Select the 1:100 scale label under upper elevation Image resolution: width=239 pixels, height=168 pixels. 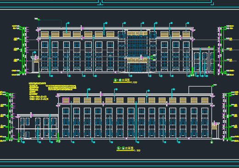[x=134, y=82]
